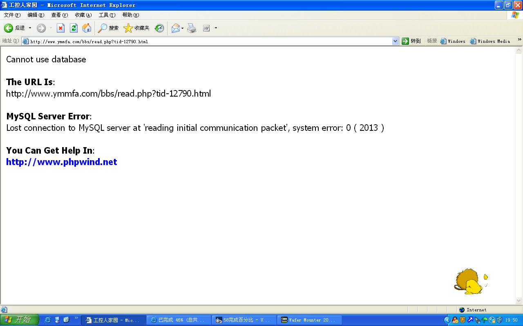This screenshot has width=523, height=326.
Task: Click the Windows Media links bar shortcut
Action: point(490,41)
